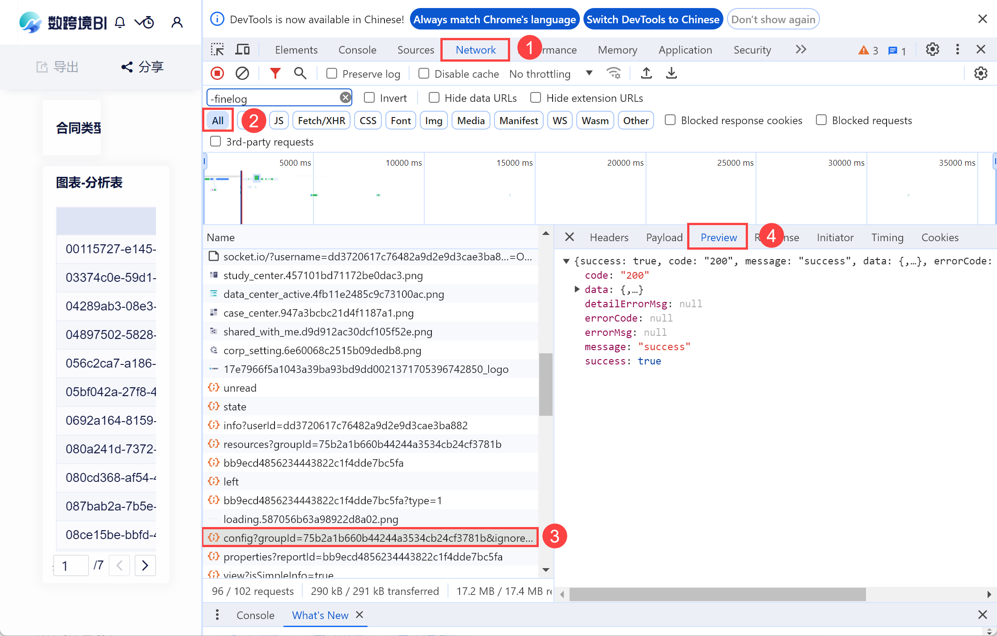Open network search magnifier icon
This screenshot has height=636, width=997.
pyautogui.click(x=300, y=73)
